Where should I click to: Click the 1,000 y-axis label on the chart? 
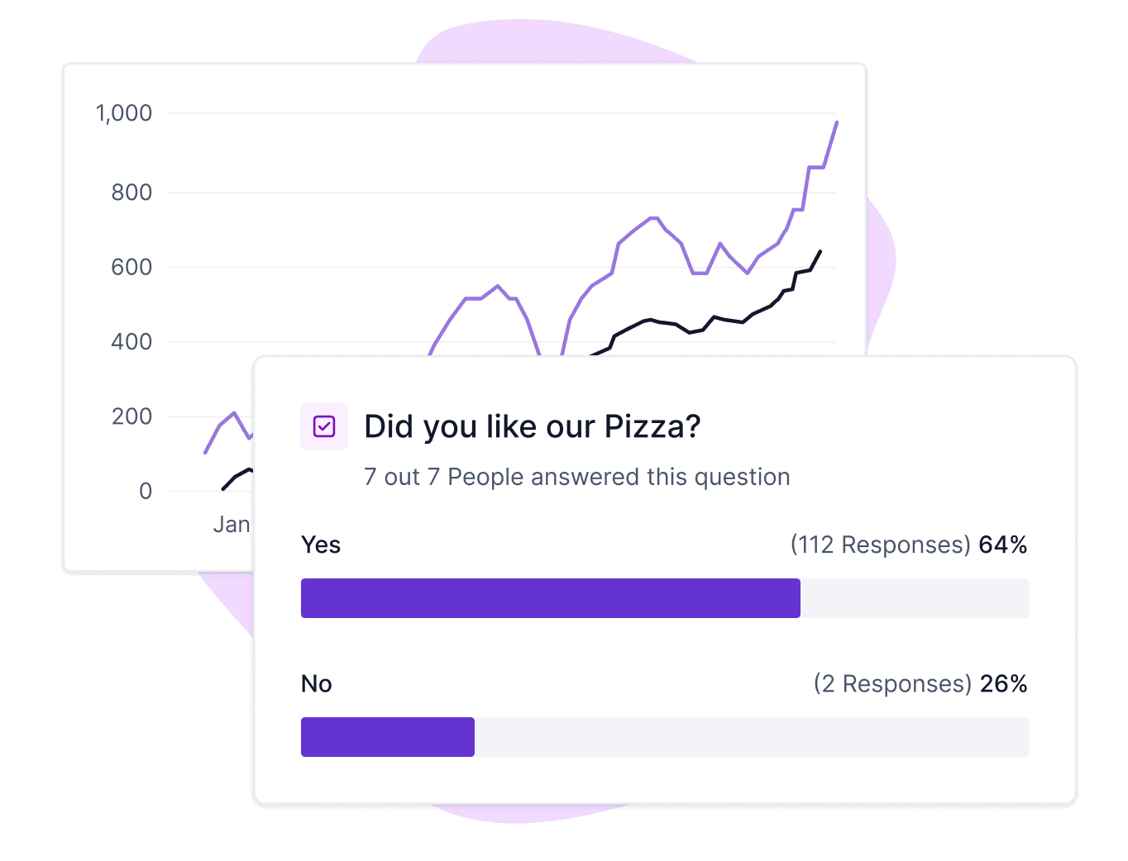[x=124, y=113]
